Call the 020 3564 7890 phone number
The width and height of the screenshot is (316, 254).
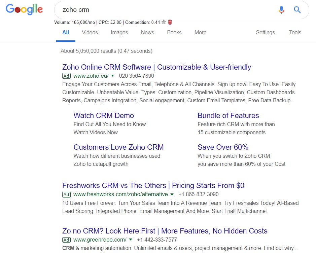pyautogui.click(x=136, y=76)
